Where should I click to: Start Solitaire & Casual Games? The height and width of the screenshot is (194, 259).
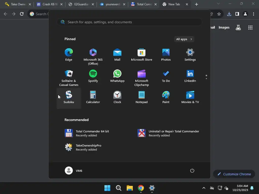coord(69,78)
